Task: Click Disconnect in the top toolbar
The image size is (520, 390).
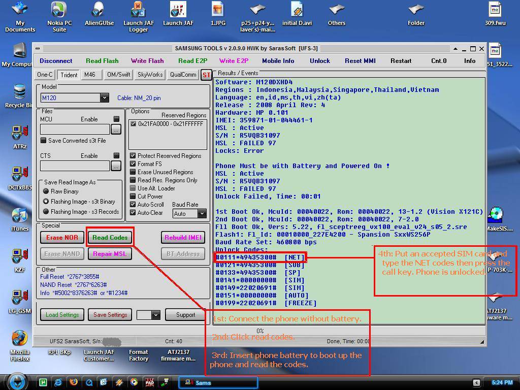Action: (56, 61)
